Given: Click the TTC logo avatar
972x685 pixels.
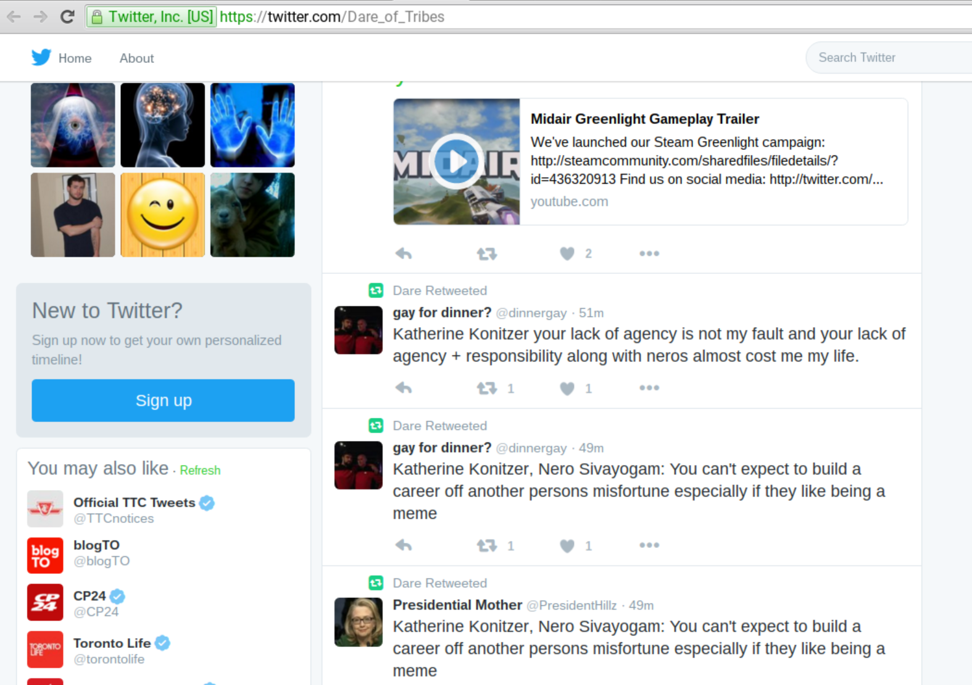Looking at the screenshot, I should click(x=45, y=509).
